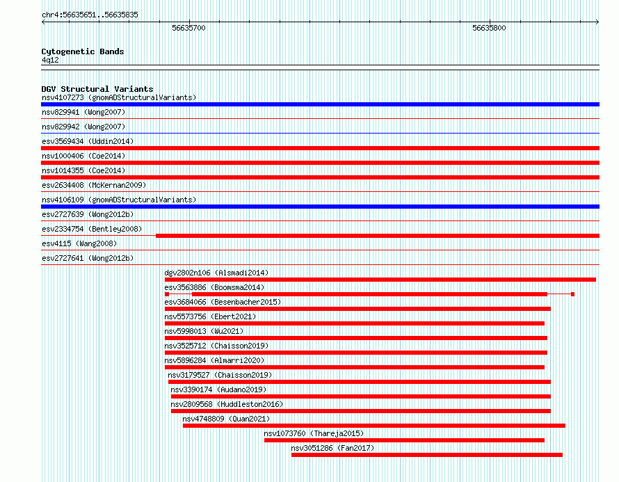Screen dimensions: 619x482
Task: Open variant nsv3179527 (Chaisson2019) label
Action: pos(220,375)
